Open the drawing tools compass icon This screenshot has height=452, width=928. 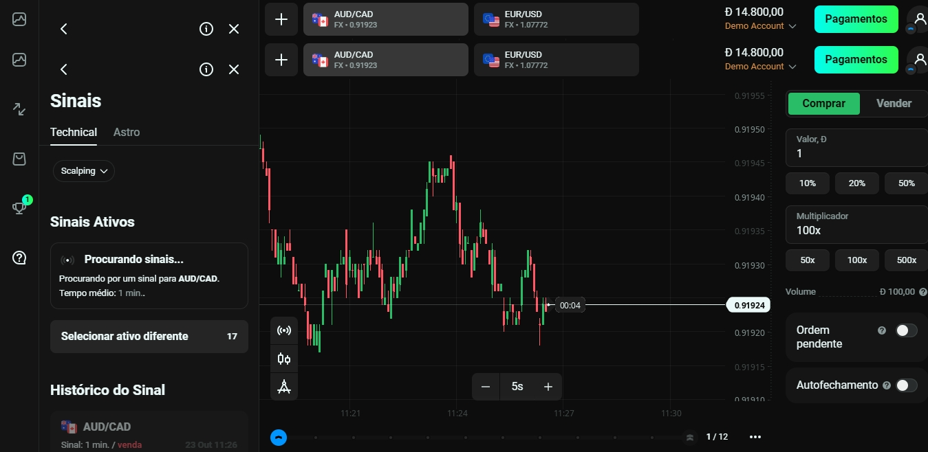tap(284, 386)
